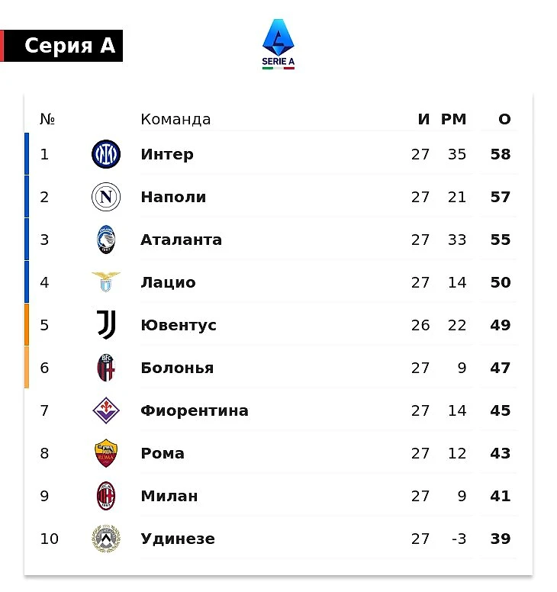557x592 pixels.
Task: Click the Milan club crest
Action: pos(106,497)
